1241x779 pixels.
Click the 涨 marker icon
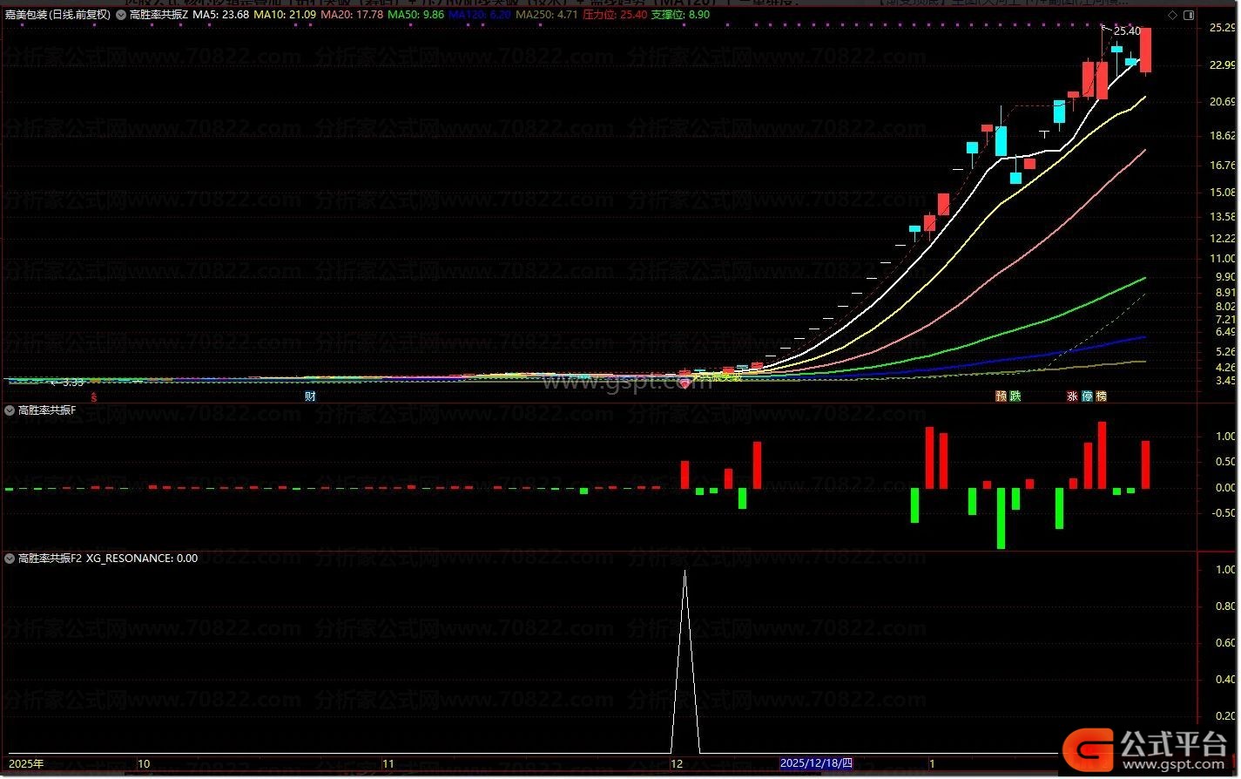pos(1073,396)
